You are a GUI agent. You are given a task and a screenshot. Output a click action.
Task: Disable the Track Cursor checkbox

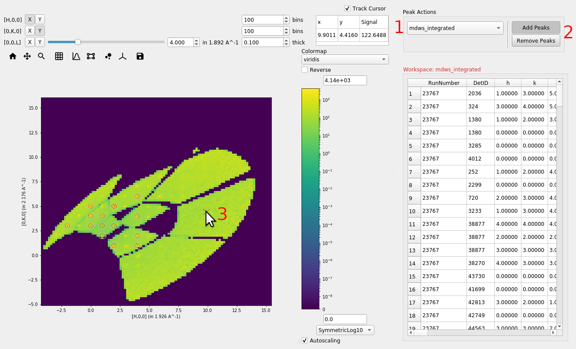347,8
